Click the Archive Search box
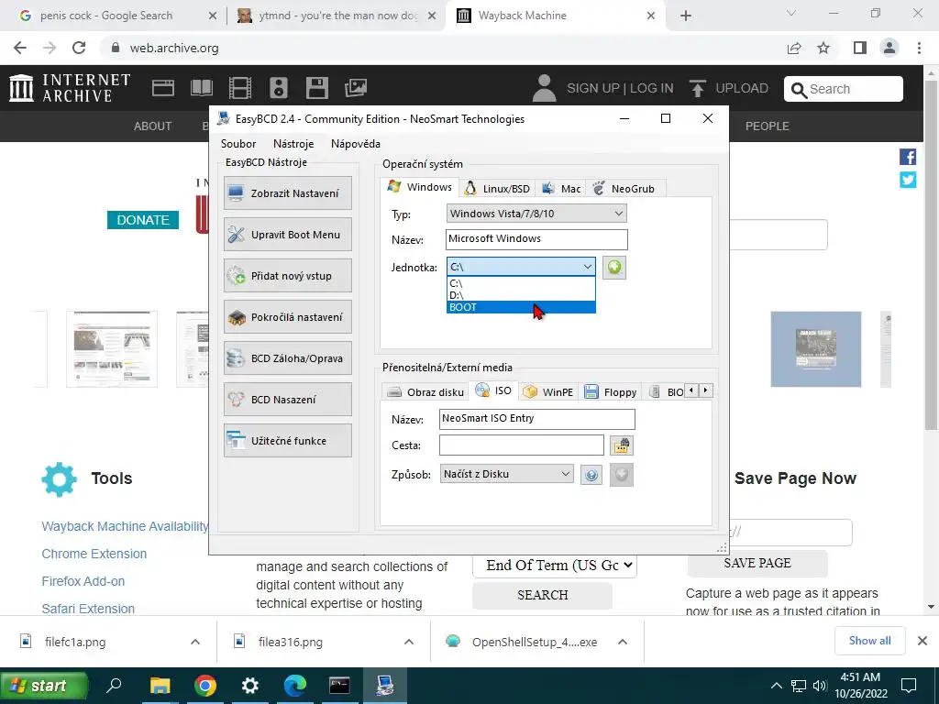Viewport: 939px width, 704px height. tap(844, 89)
